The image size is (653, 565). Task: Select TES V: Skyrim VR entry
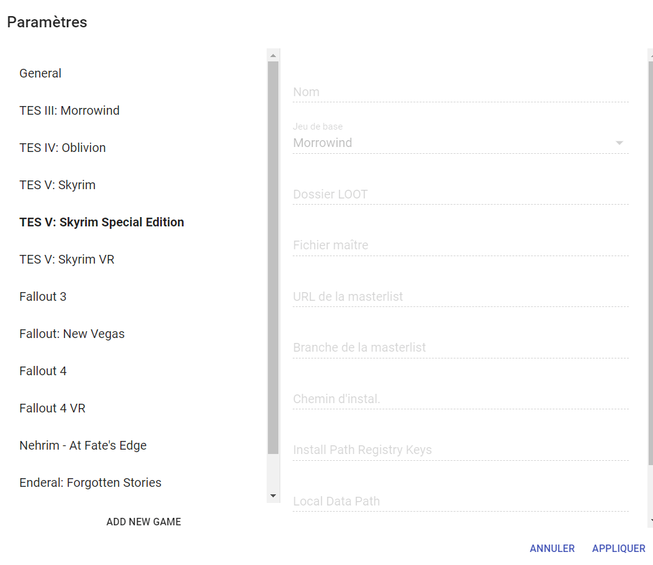click(66, 259)
